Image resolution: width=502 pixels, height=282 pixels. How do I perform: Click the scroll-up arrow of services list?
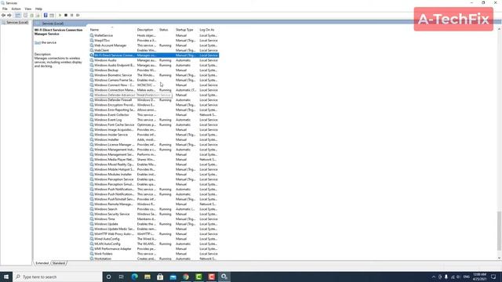coord(499,30)
